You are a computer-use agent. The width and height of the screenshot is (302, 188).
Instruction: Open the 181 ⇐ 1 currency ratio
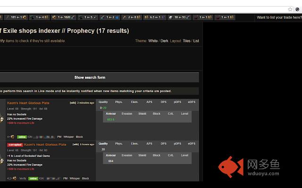point(16,17)
